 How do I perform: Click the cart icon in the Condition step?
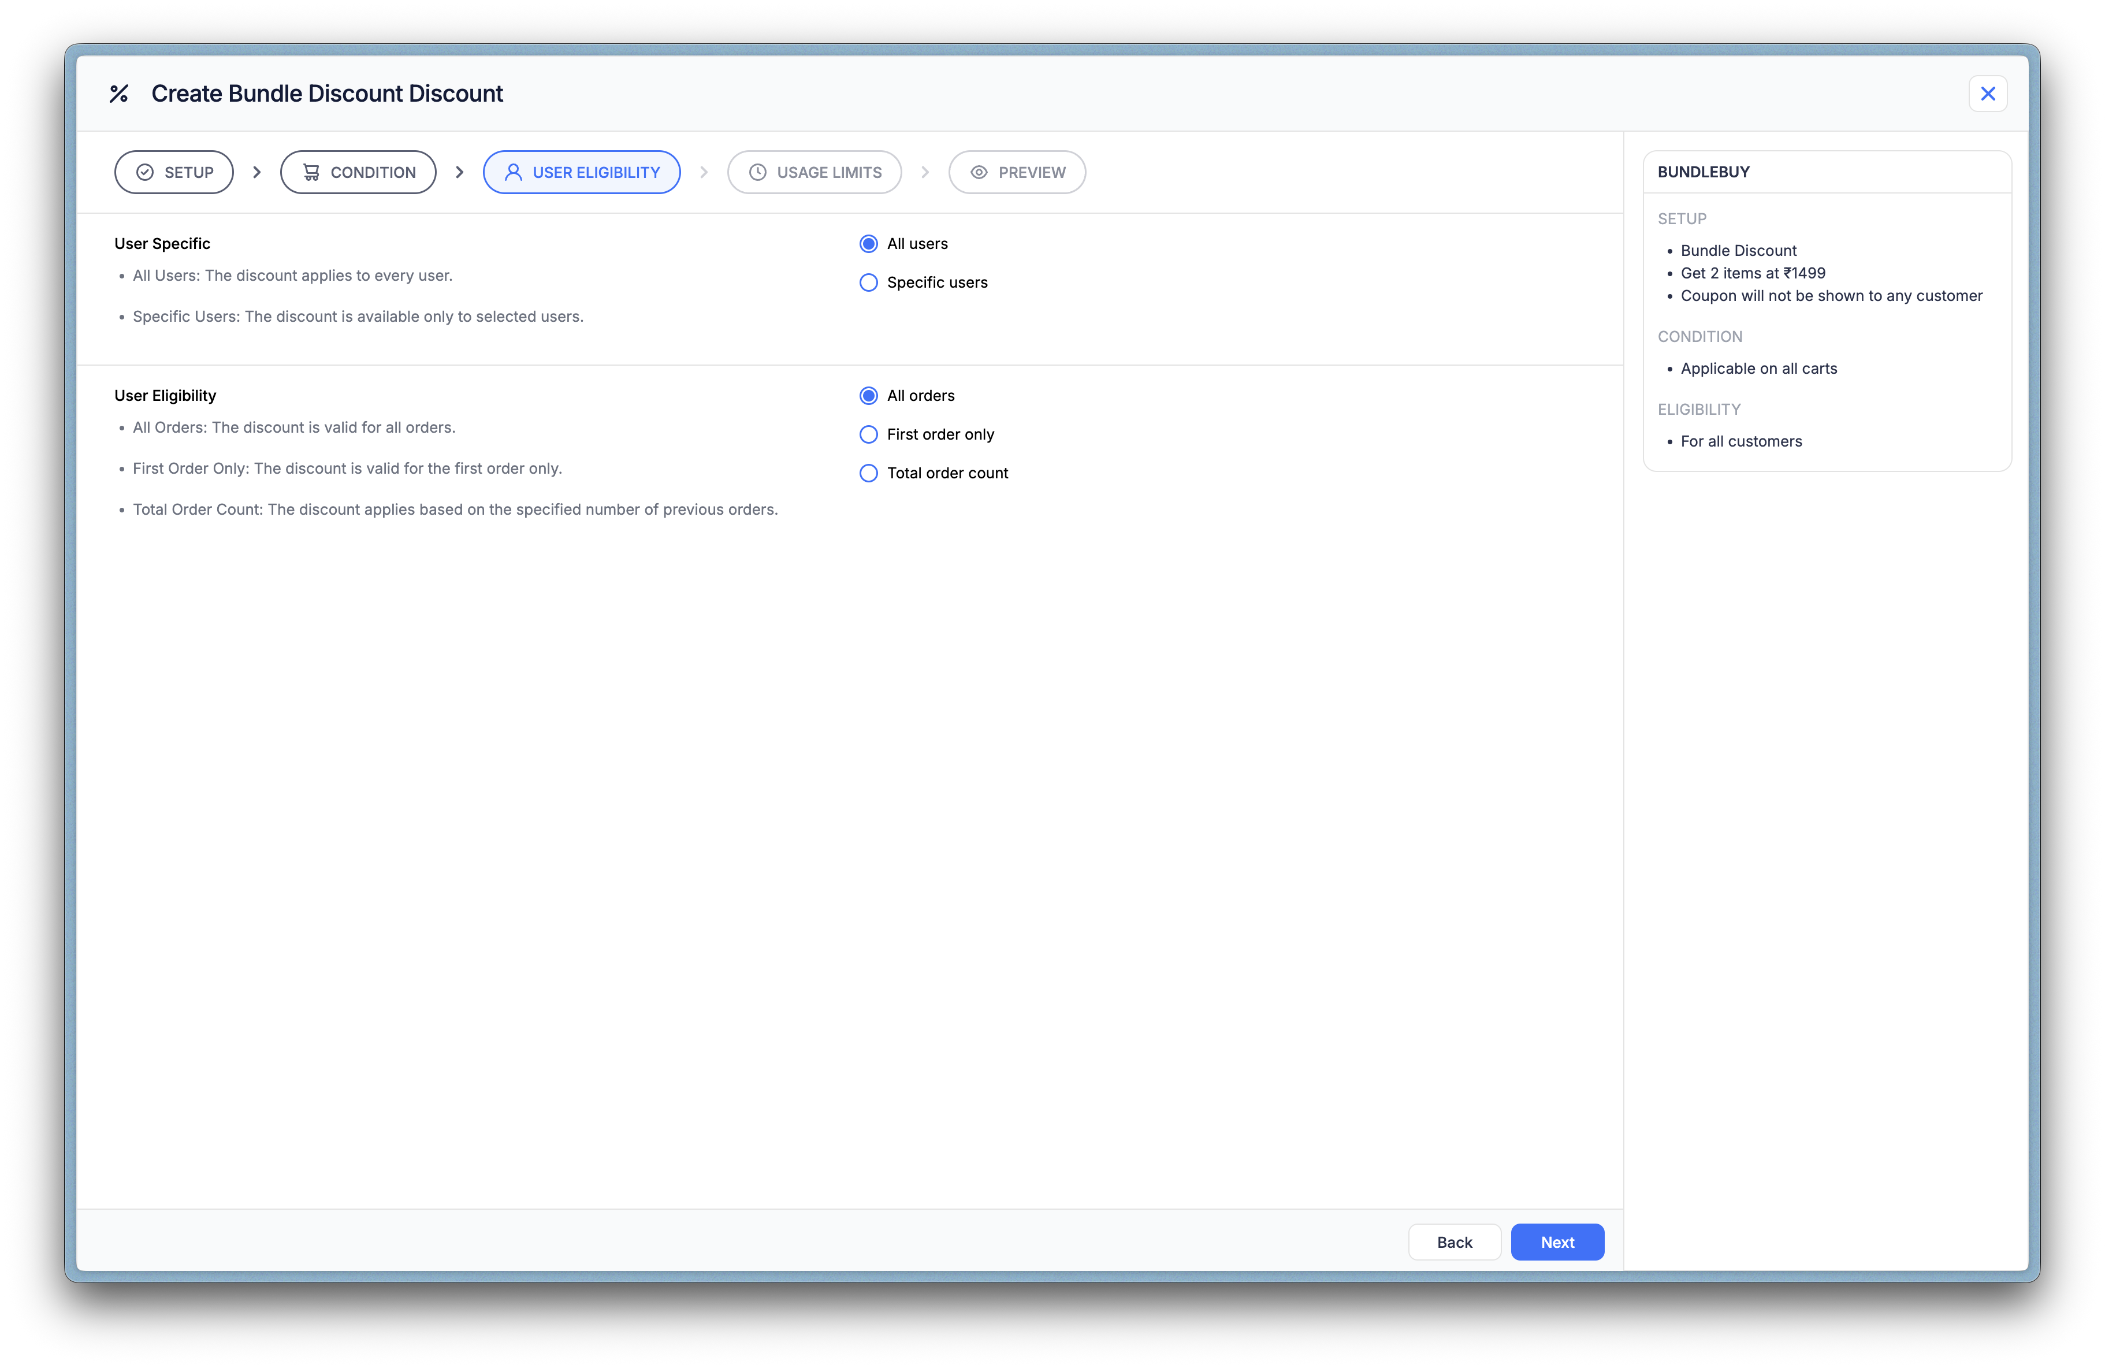click(311, 172)
